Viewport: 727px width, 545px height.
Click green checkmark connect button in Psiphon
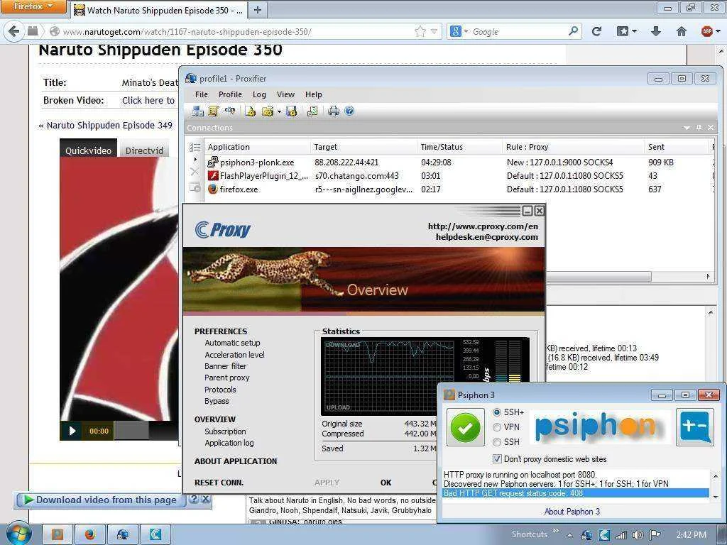[x=466, y=427]
